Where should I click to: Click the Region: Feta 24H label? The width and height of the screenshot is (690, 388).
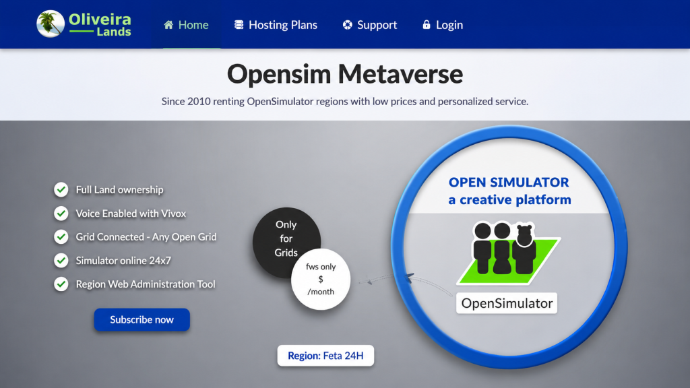tap(325, 356)
